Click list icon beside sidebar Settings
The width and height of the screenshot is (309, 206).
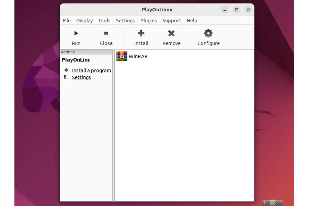66,77
